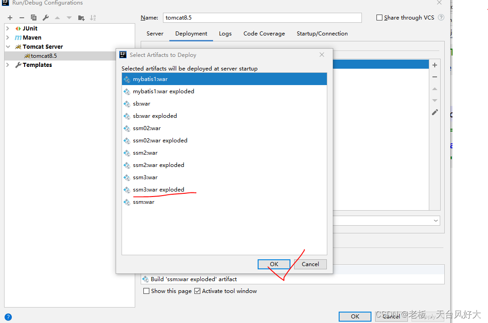
Task: Select ssm:war artifact
Action: (224, 202)
